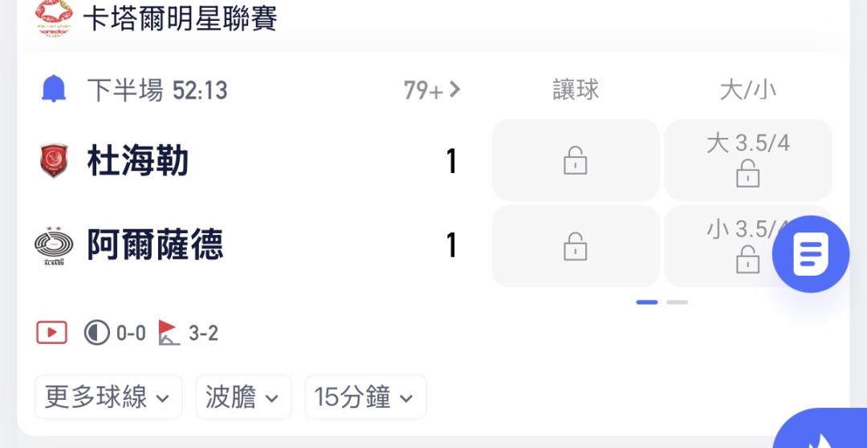This screenshot has height=448, width=867.
Task: Select the locked 大 3.5/4 odds cell
Action: pyautogui.click(x=747, y=160)
